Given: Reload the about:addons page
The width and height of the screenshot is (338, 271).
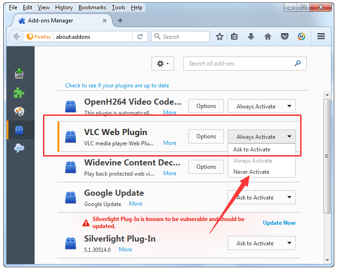Looking at the screenshot, I should click(140, 36).
